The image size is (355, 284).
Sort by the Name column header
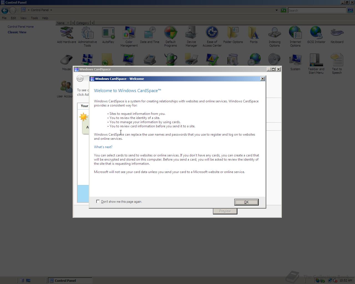coord(64,23)
